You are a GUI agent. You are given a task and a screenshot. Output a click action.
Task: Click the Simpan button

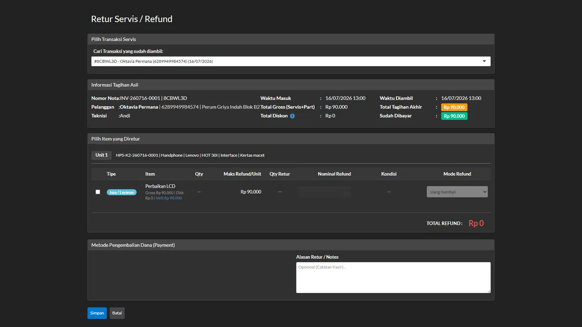point(97,313)
